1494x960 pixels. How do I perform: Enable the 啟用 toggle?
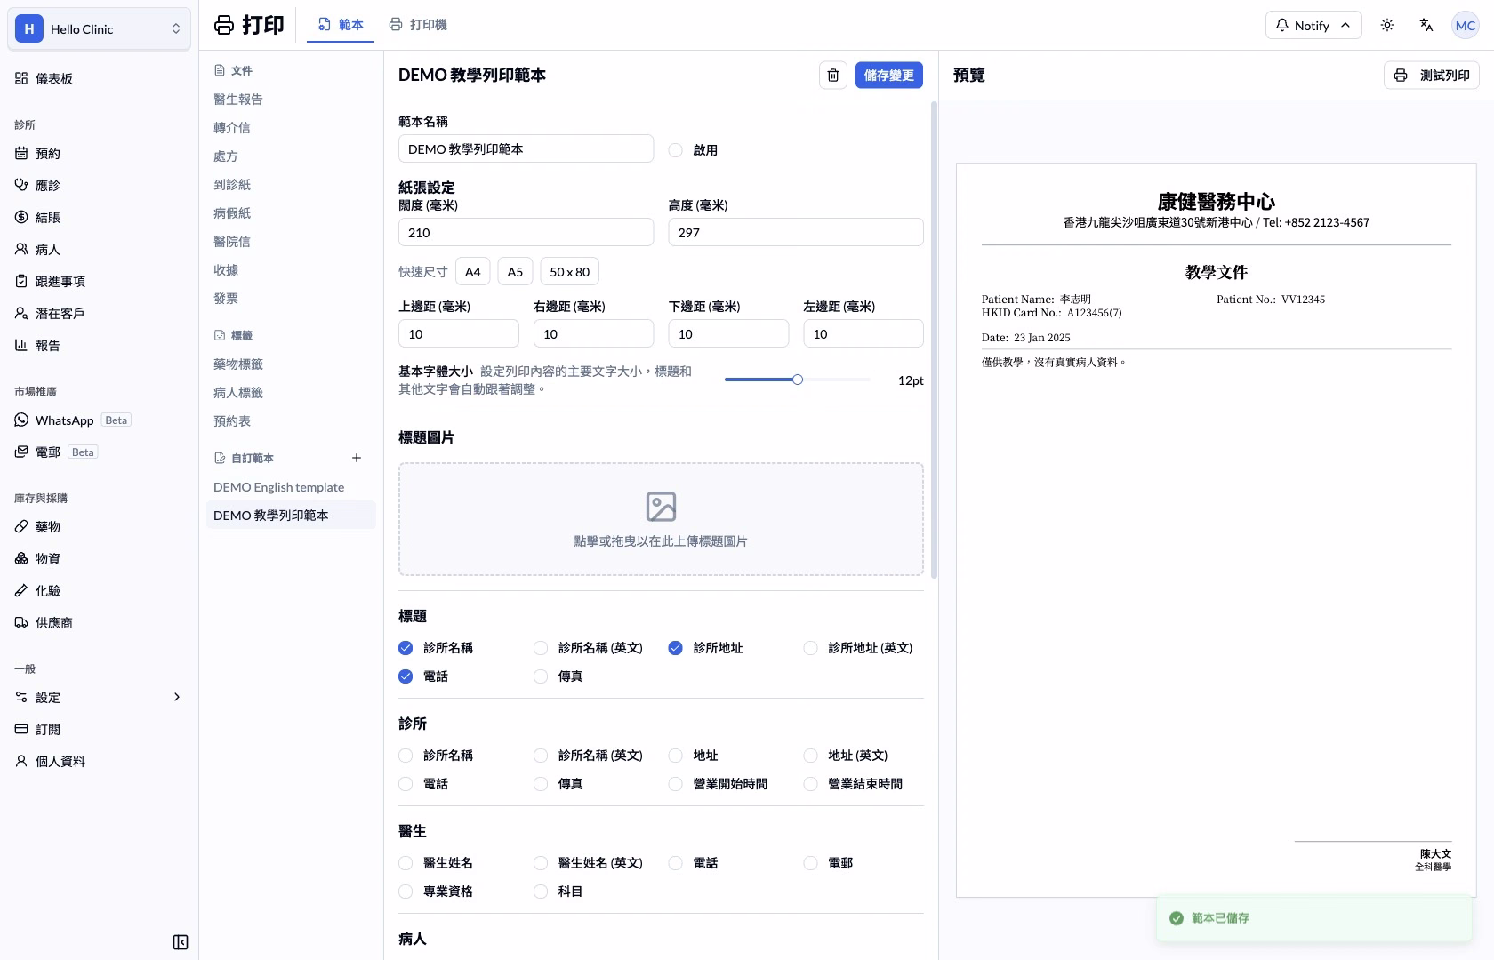[x=675, y=150]
